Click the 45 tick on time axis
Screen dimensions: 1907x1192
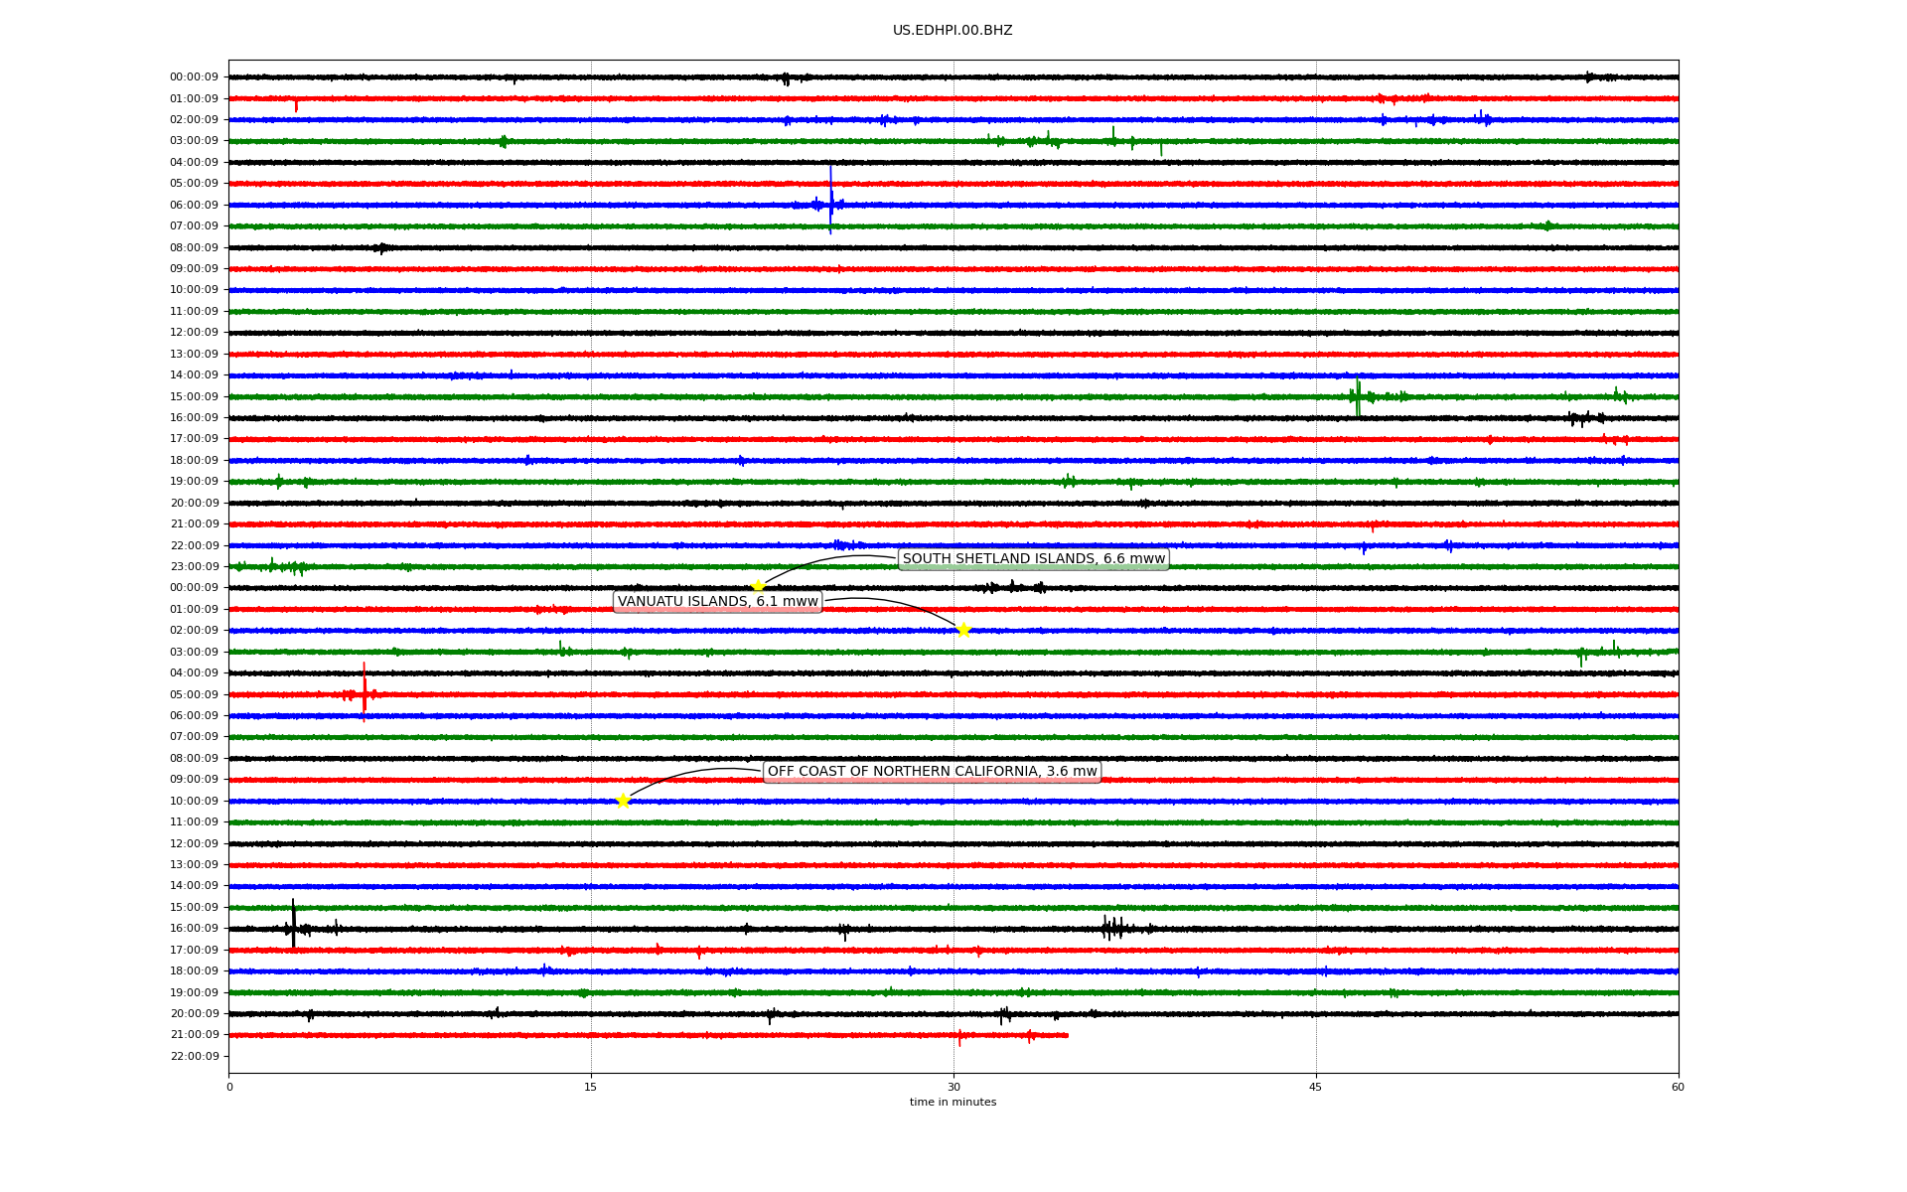click(x=1316, y=1087)
